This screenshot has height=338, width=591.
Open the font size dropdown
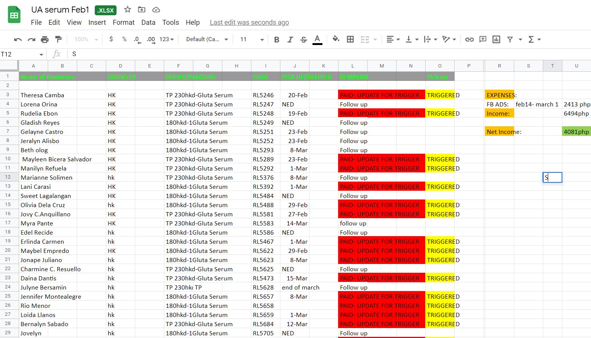coord(252,39)
